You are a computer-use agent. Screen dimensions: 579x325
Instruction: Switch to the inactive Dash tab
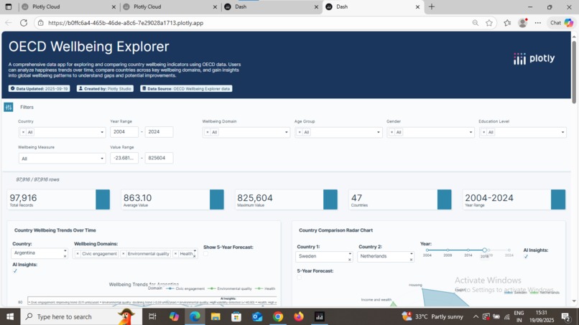[x=272, y=6]
